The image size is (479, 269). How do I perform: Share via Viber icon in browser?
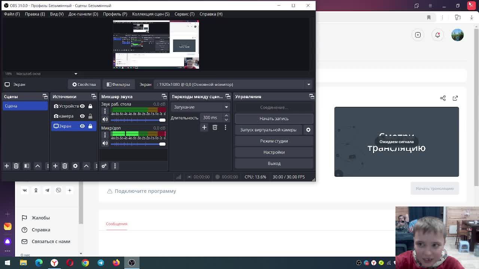(x=58, y=190)
